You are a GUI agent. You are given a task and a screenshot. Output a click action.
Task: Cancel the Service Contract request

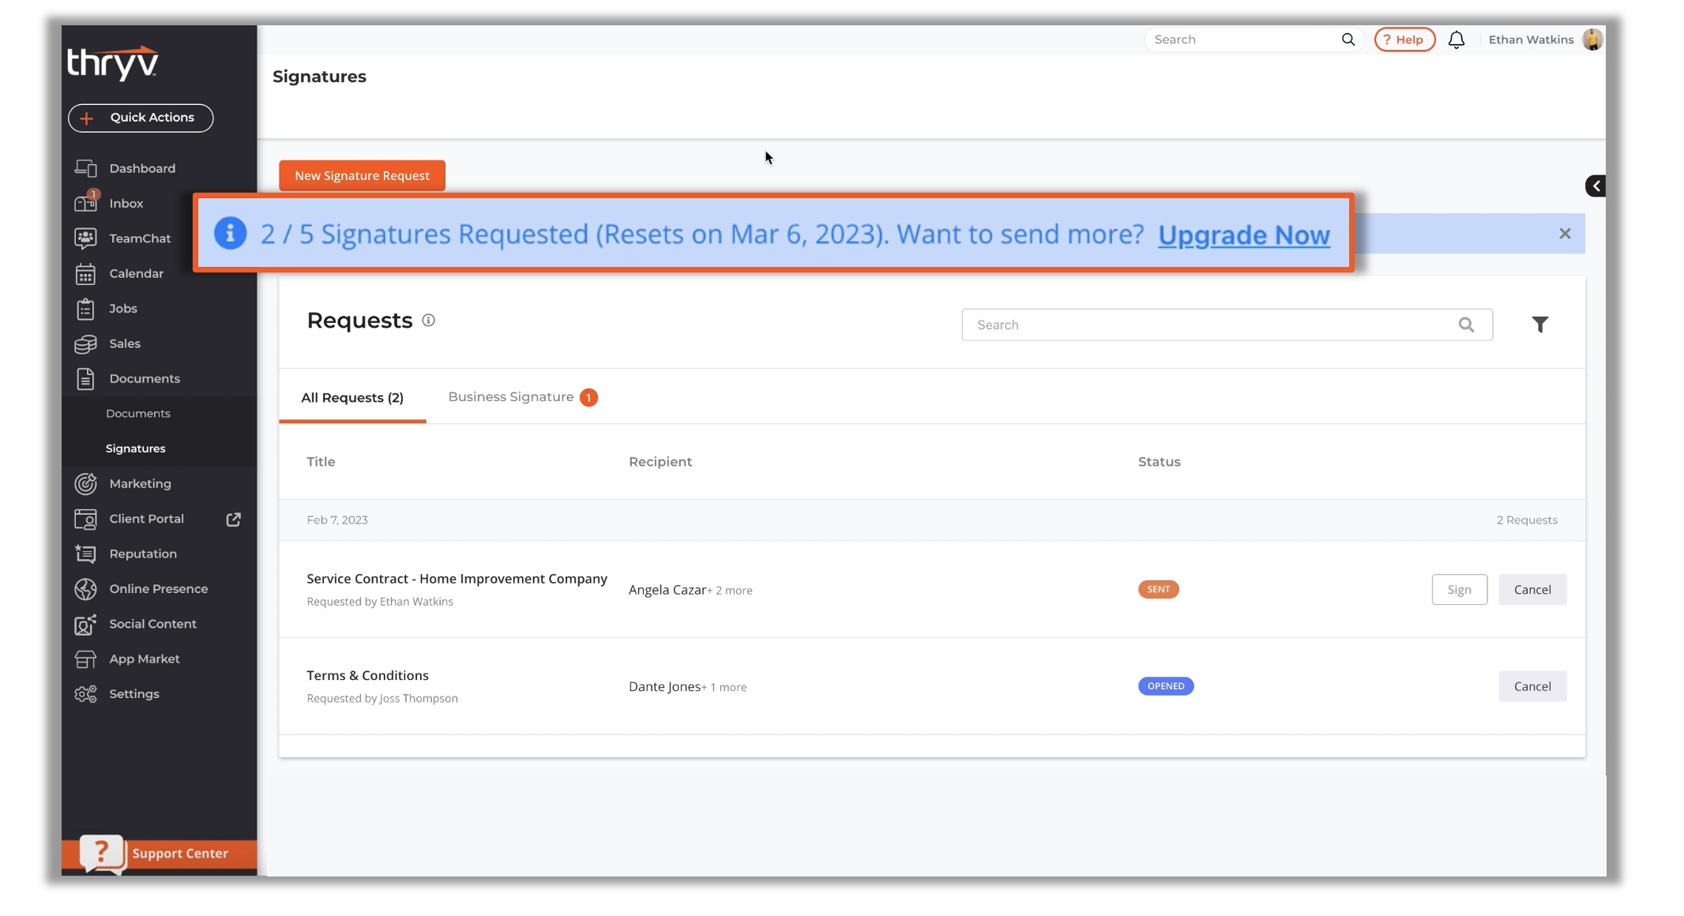[1532, 590]
